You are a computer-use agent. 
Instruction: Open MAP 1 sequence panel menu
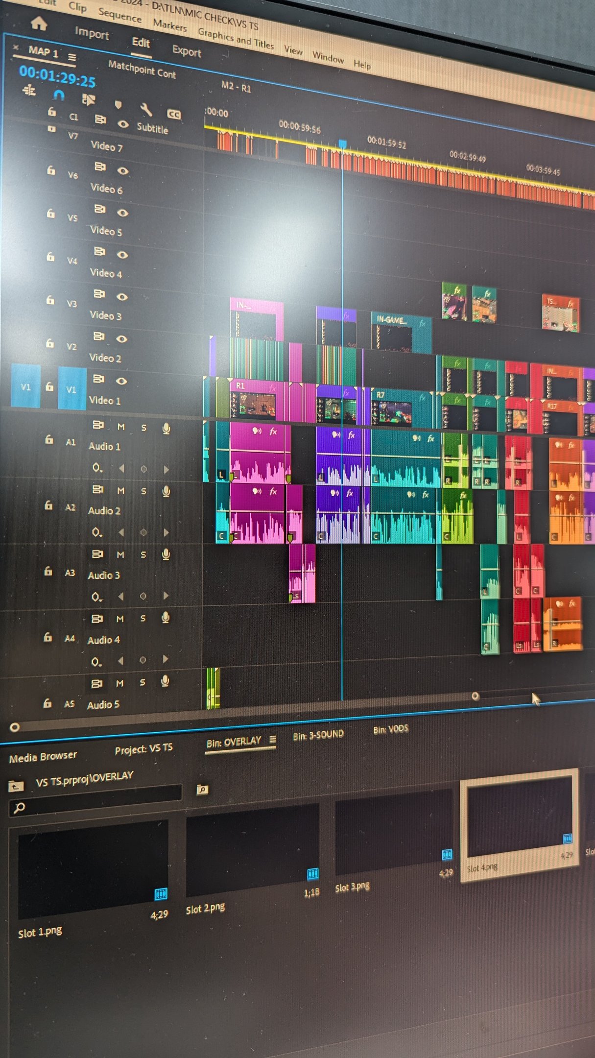[x=72, y=57]
